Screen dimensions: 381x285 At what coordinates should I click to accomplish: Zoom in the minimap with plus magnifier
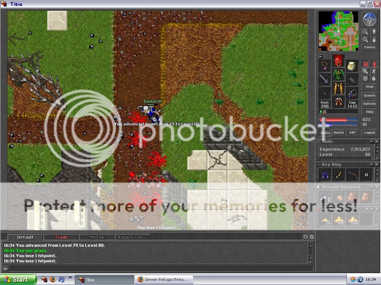[x=365, y=40]
